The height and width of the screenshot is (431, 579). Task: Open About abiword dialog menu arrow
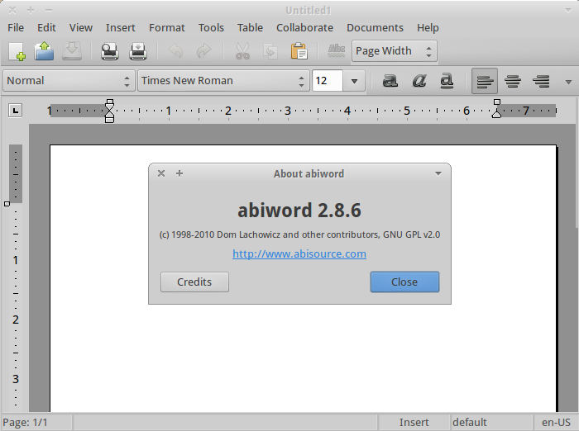point(438,173)
